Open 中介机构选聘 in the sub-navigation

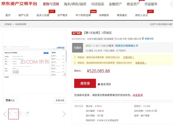(83, 15)
